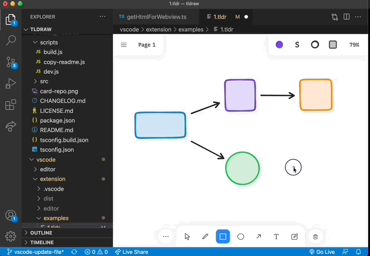Select the blue rectangle shape on canvas
The image size is (370, 256).
(x=160, y=125)
